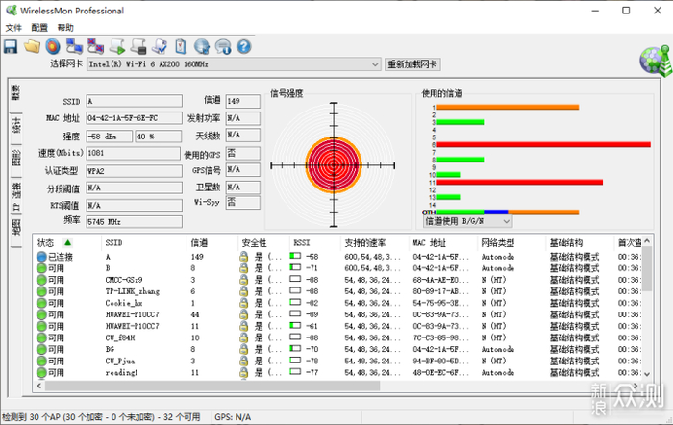Click the lock icon in the CU_f84M row
The width and height of the screenshot is (673, 425).
(x=244, y=337)
